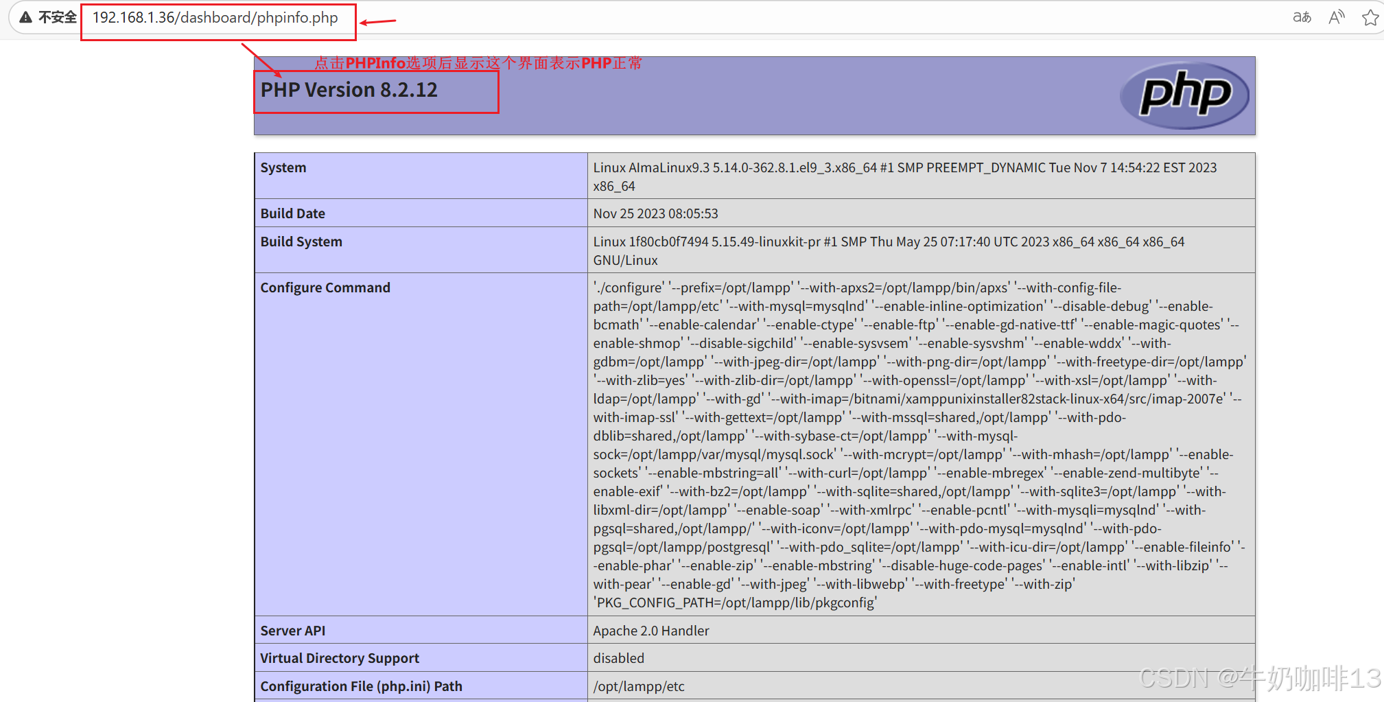Select the disabled value

tap(619, 658)
